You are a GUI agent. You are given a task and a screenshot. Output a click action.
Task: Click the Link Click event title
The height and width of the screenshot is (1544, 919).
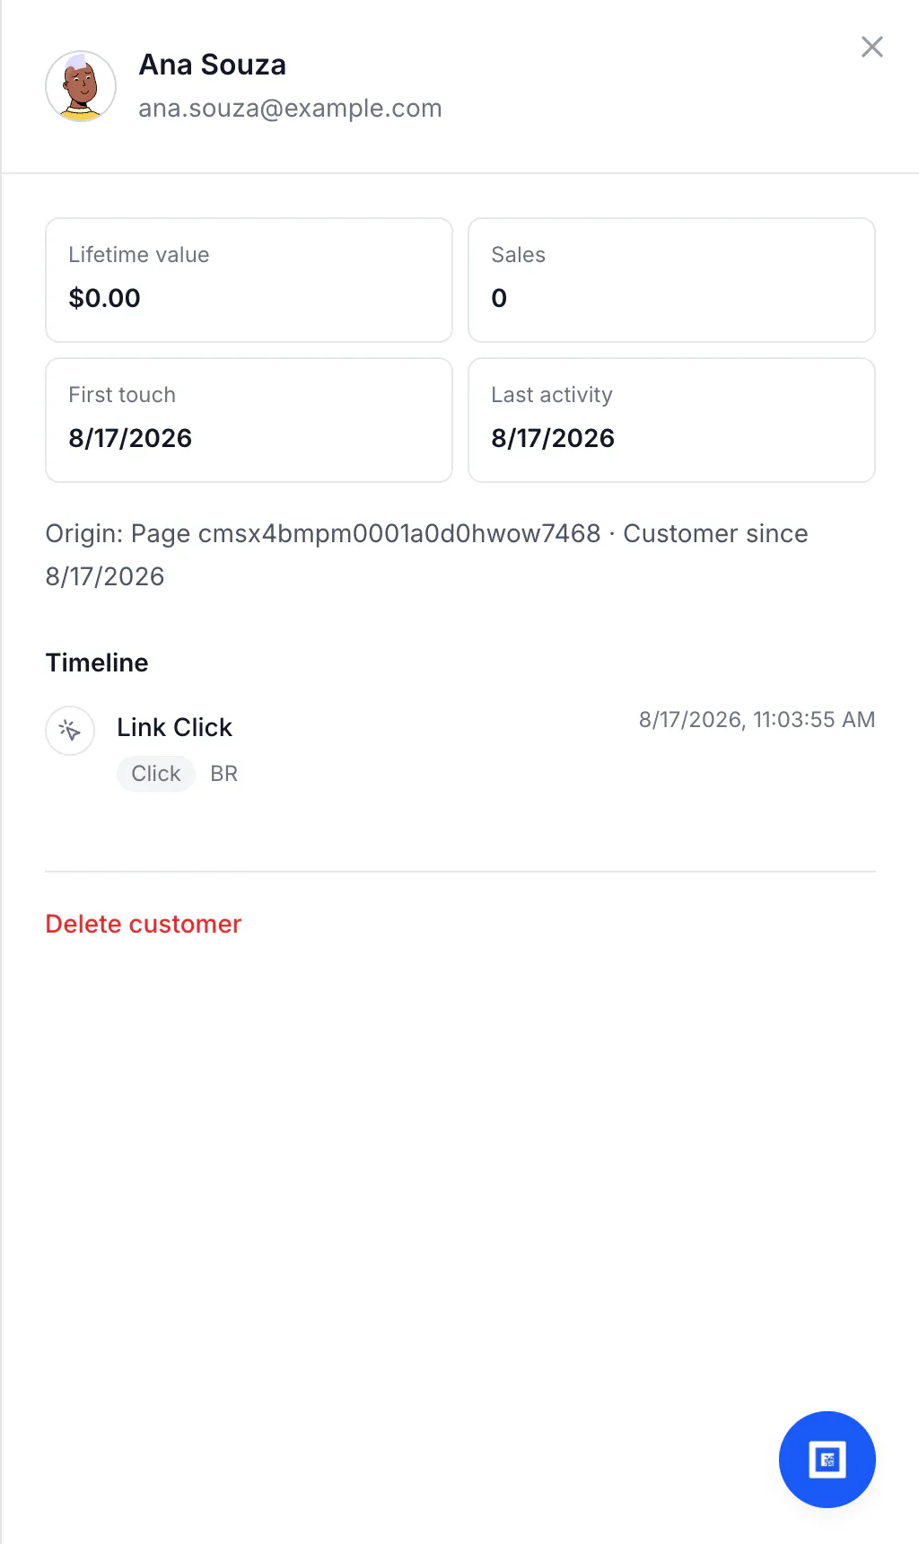pos(175,727)
